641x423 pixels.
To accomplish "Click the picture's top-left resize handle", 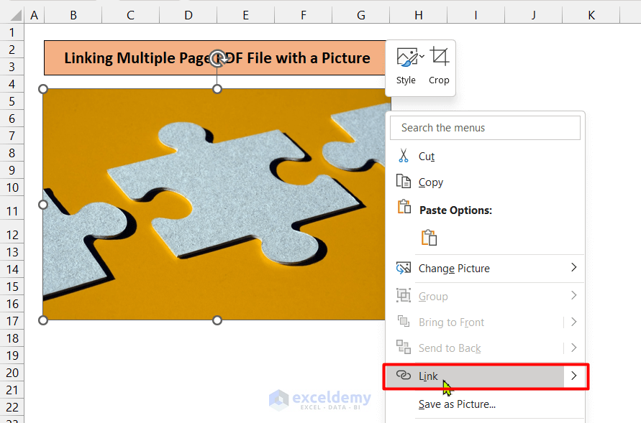I will (43, 89).
